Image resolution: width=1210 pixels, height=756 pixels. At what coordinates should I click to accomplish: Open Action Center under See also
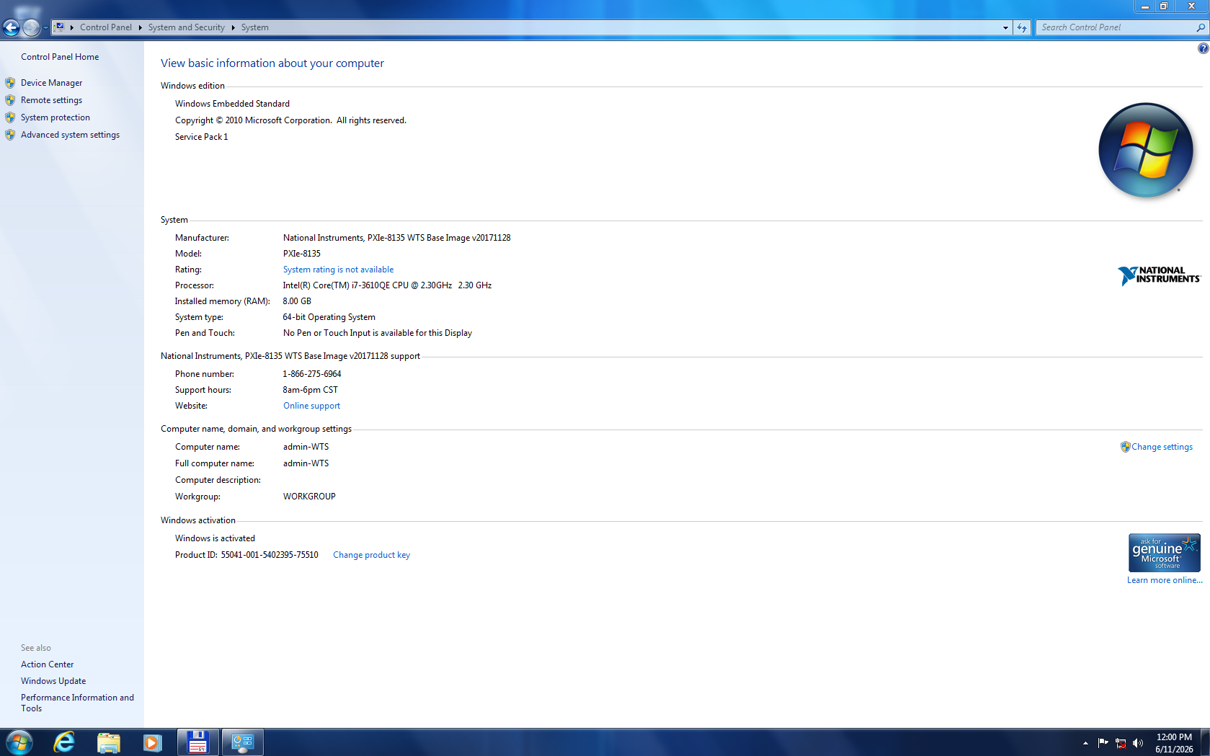48,664
